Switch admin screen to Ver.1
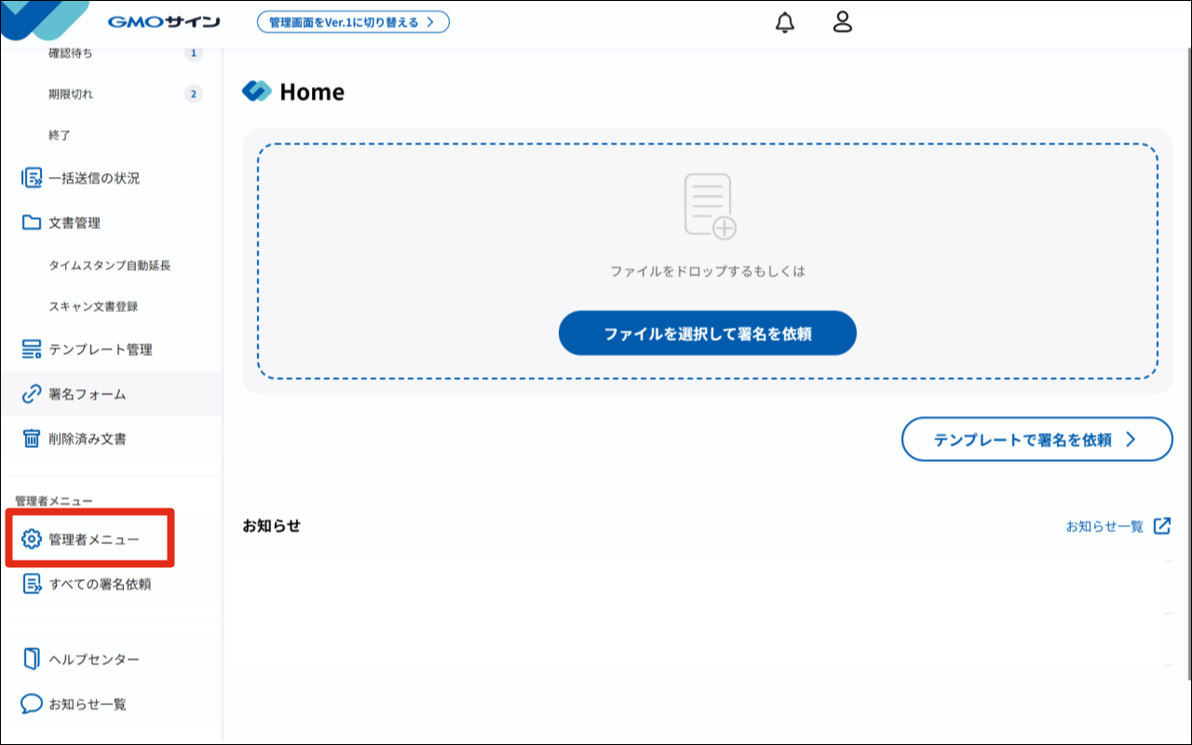Screen dimensions: 1192x745 point(353,22)
